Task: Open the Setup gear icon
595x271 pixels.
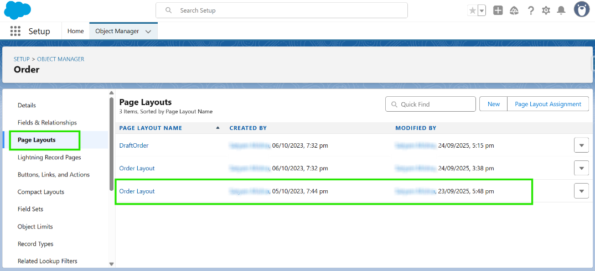Action: click(x=546, y=11)
